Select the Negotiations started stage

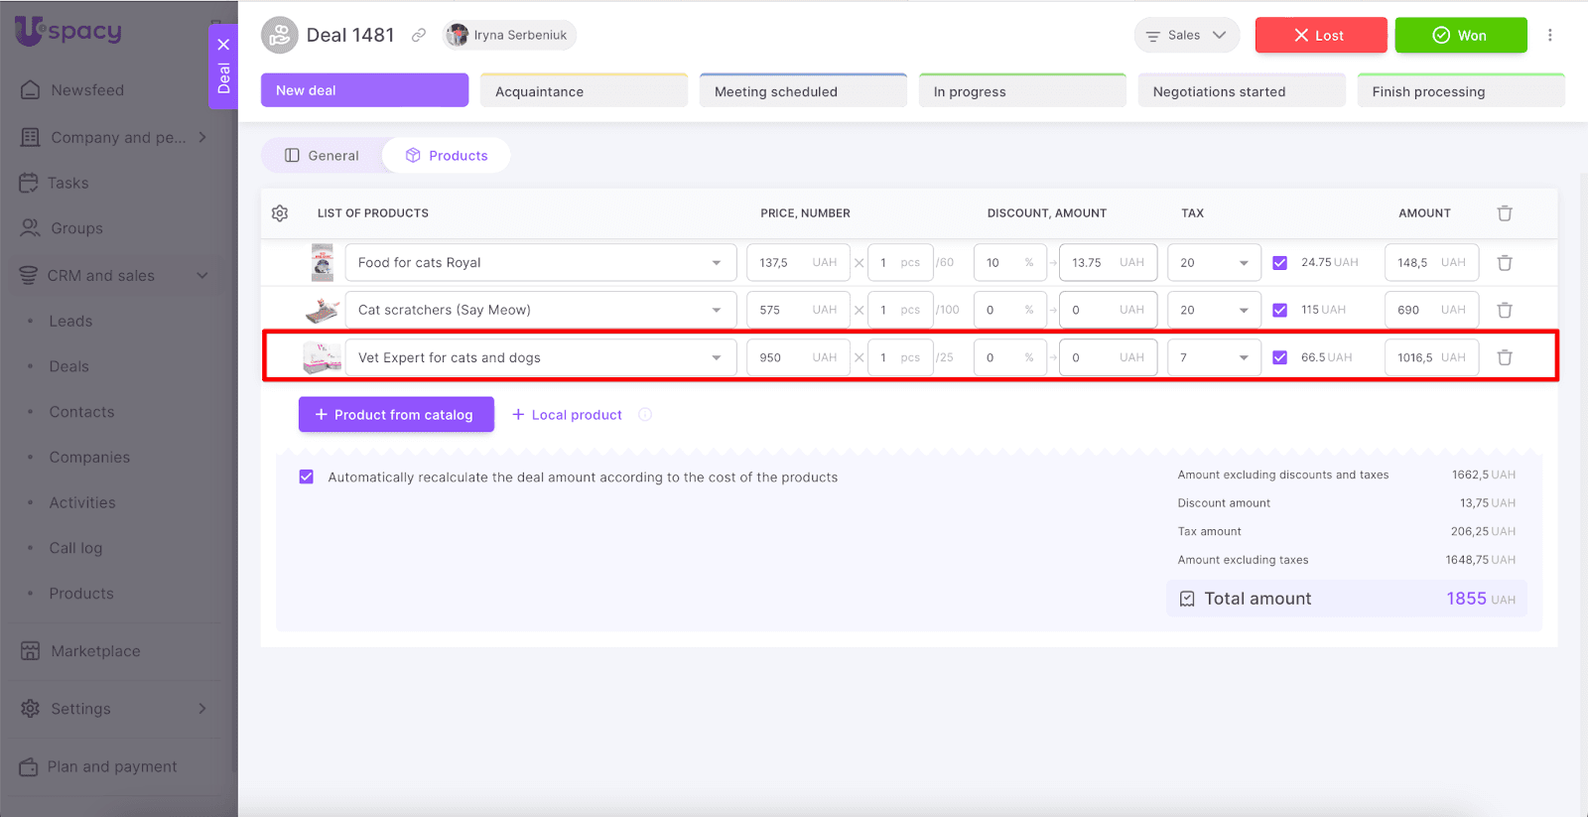pos(1240,91)
